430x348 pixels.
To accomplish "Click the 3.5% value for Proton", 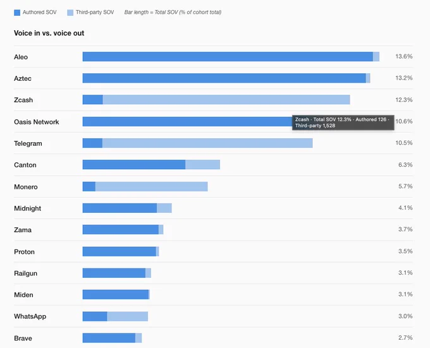I will pos(405,251).
